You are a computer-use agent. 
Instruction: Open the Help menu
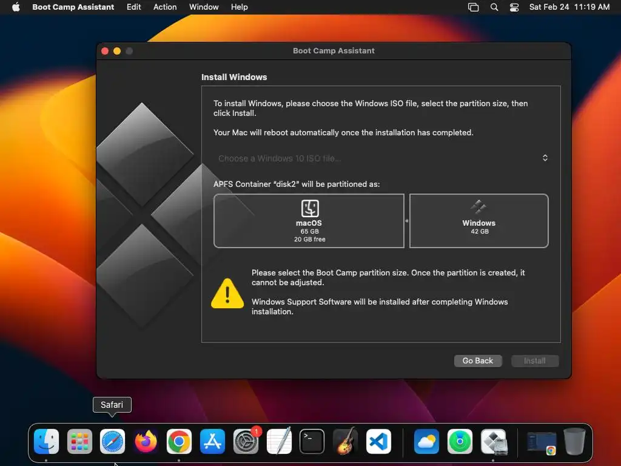tap(240, 7)
